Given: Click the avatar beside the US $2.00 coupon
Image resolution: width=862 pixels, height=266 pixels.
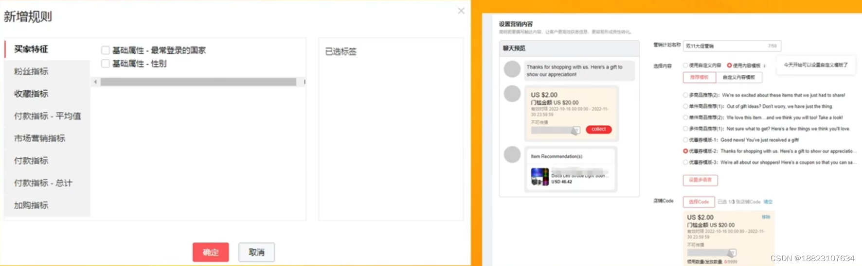Looking at the screenshot, I should (512, 93).
